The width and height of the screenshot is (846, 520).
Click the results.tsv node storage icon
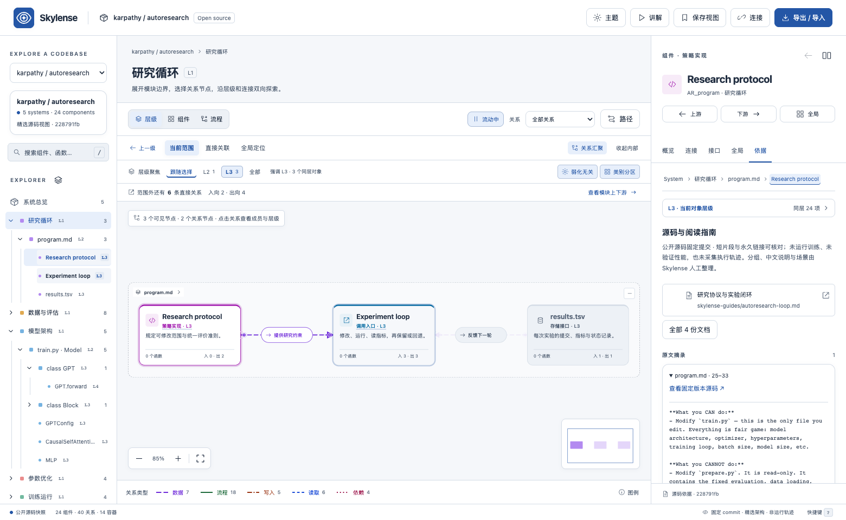[540, 320]
